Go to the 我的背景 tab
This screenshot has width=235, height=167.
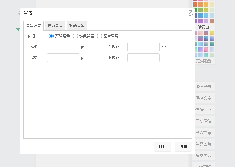pos(77,26)
